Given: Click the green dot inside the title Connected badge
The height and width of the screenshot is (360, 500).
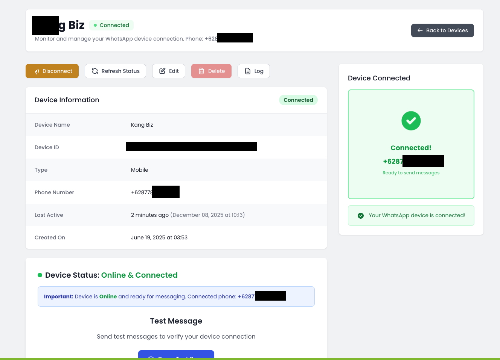Looking at the screenshot, I should click(x=95, y=25).
